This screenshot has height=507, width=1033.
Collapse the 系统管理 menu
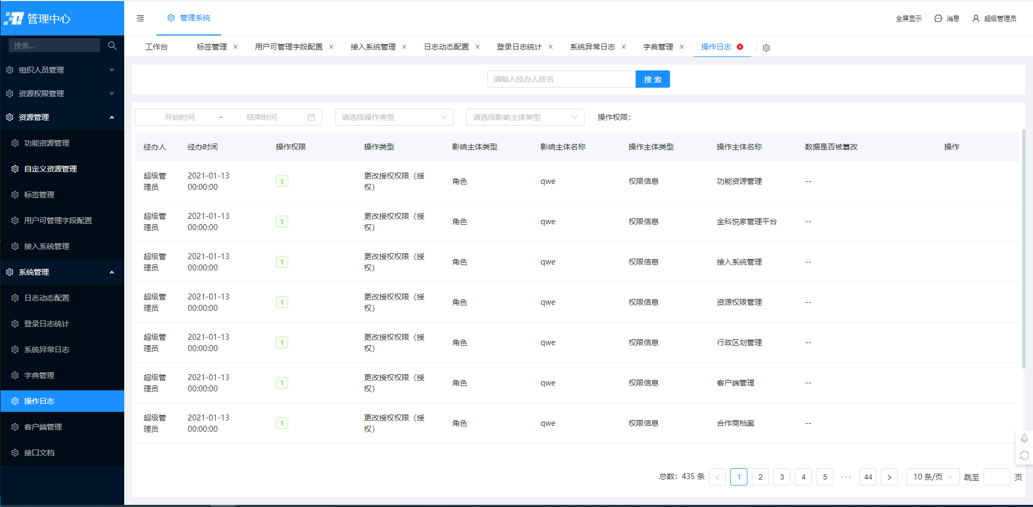click(62, 272)
